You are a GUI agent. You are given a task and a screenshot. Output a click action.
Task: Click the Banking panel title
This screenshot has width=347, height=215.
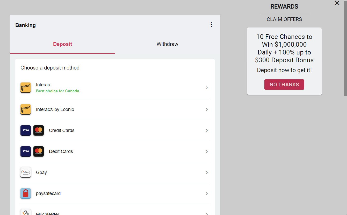coord(25,25)
